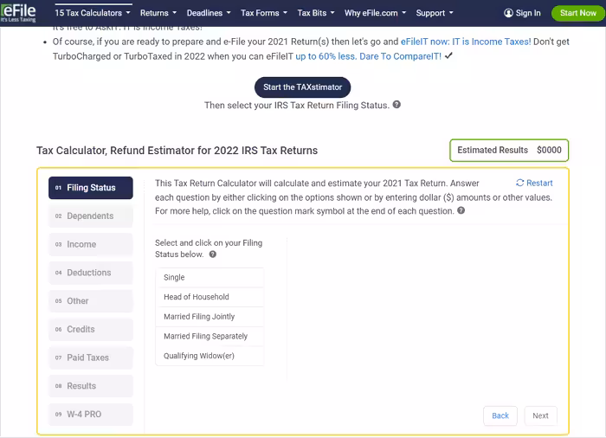Click help icon beside Filing Status prompt
Image resolution: width=606 pixels, height=438 pixels.
pyautogui.click(x=213, y=254)
